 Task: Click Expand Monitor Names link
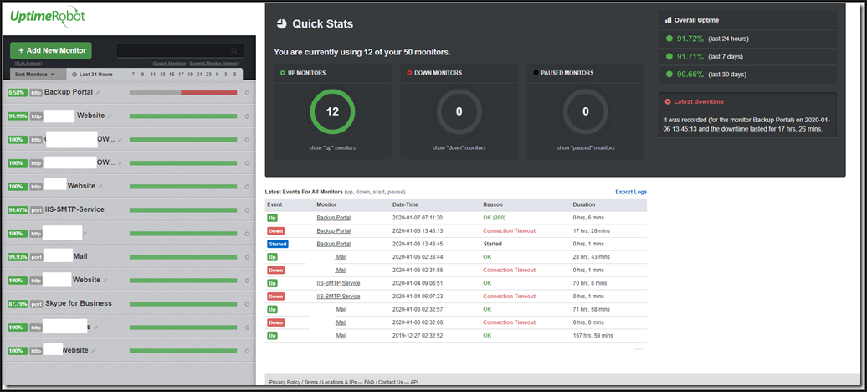pyautogui.click(x=214, y=64)
